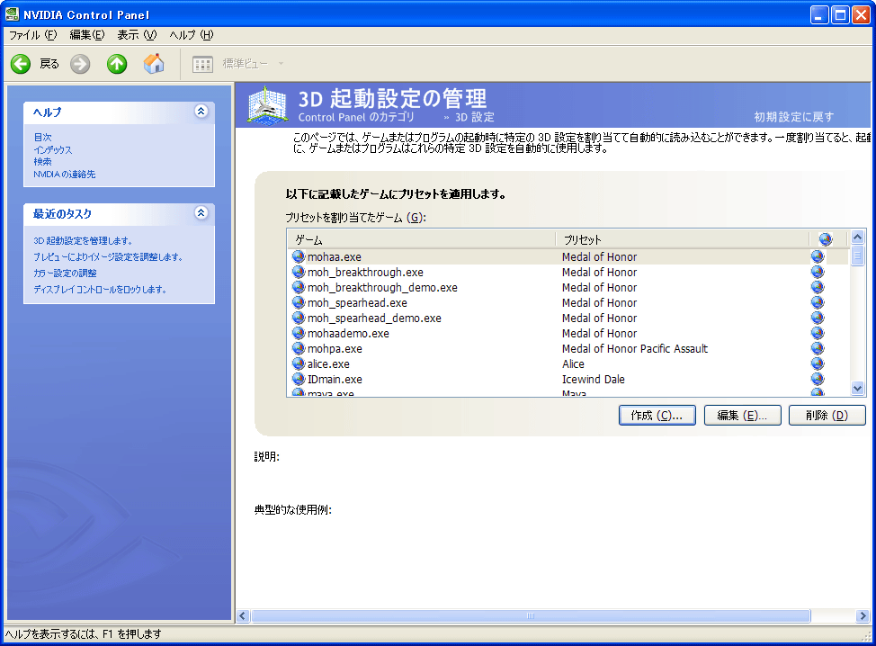The width and height of the screenshot is (876, 646).
Task: Open 3D 起動設定を管理します task link
Action: (83, 241)
